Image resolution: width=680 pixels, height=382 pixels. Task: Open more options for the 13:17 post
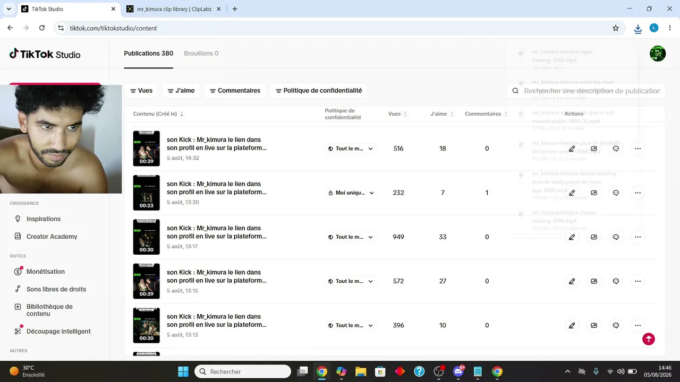(x=638, y=237)
